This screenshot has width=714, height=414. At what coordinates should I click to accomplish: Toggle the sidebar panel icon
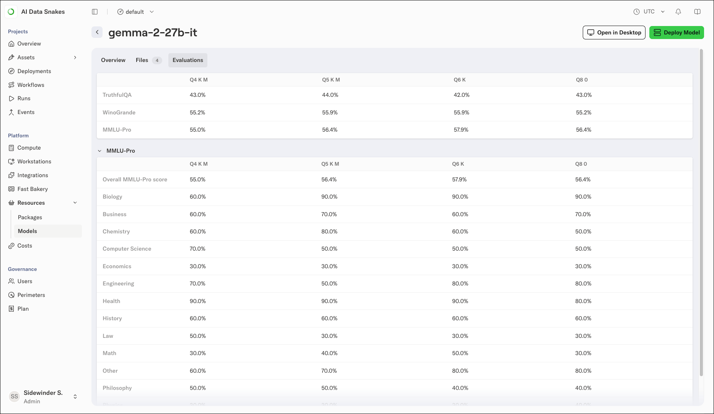pos(95,12)
